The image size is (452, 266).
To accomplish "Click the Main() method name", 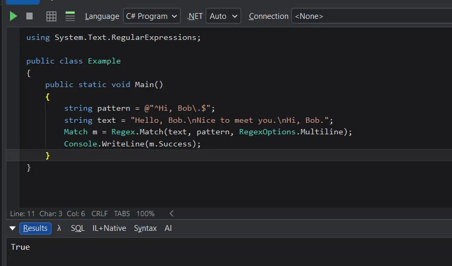I will (x=149, y=84).
